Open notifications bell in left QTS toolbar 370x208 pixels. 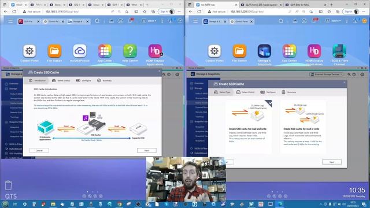pyautogui.click(x=130, y=21)
